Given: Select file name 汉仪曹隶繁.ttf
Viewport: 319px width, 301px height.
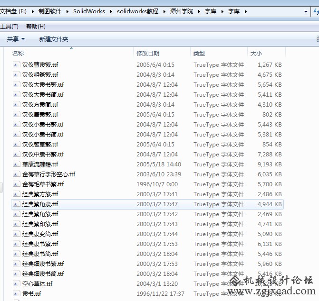Looking at the screenshot, I should 40,64.
